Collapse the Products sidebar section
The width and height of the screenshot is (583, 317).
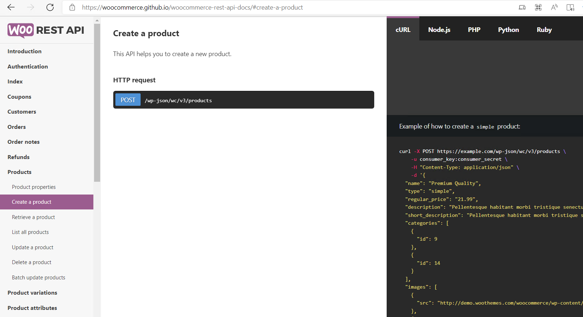point(20,172)
